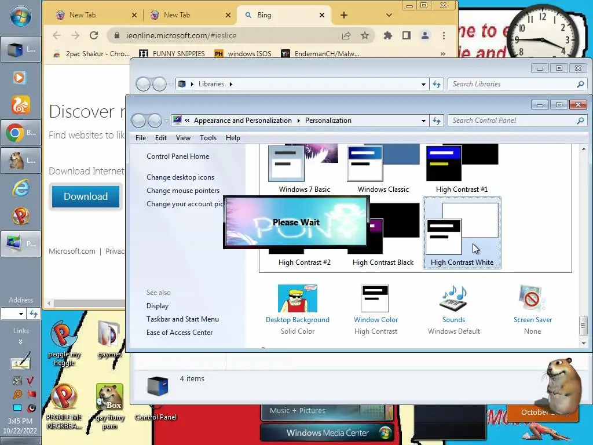The image size is (593, 445).
Task: Launch UC Browser from taskbar
Action: 20,105
